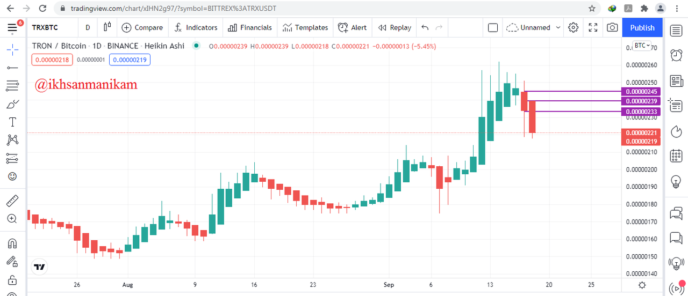Screen dimensions: 688x296
Task: Open the watchlist panel
Action: pyautogui.click(x=676, y=30)
